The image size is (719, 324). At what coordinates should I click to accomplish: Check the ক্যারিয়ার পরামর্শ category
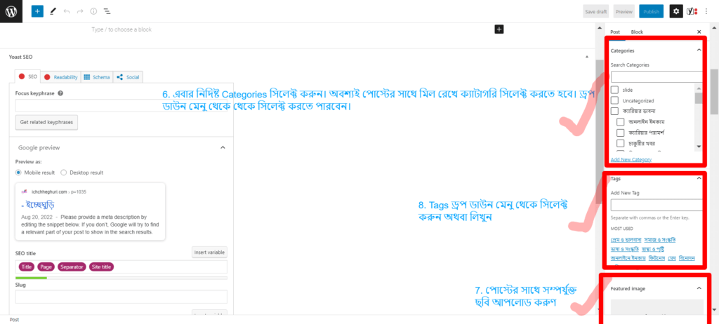tap(621, 133)
